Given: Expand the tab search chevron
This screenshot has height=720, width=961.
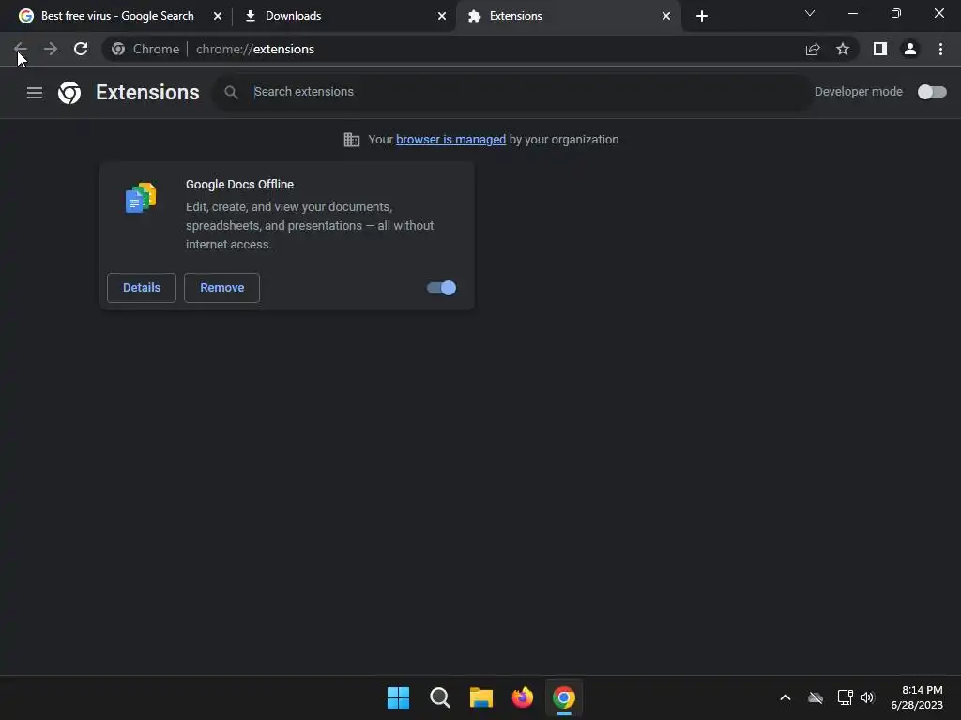Looking at the screenshot, I should click(x=810, y=13).
